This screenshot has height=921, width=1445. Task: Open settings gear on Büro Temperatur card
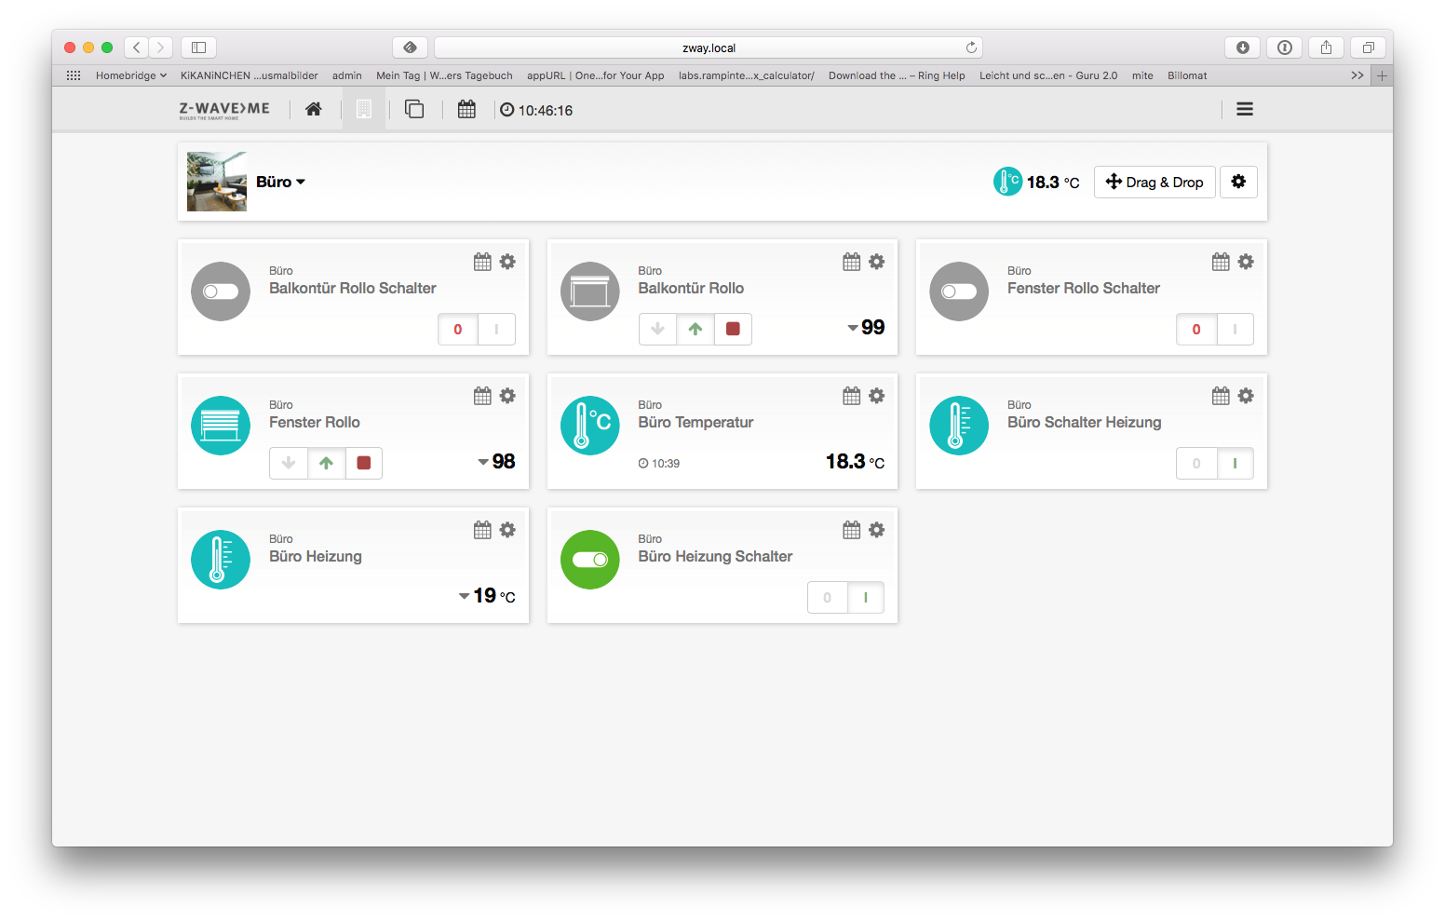[876, 396]
